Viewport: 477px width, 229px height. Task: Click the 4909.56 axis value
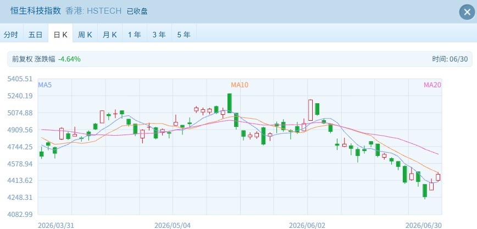pyautogui.click(x=20, y=130)
